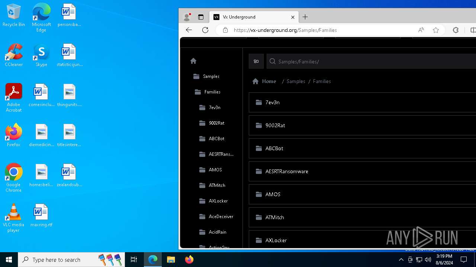Open AESRTRans... in sidebar tree
The width and height of the screenshot is (476, 267).
[216, 154]
